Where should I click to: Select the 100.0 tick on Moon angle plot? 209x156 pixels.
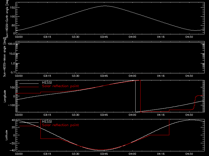(x=11, y=44)
